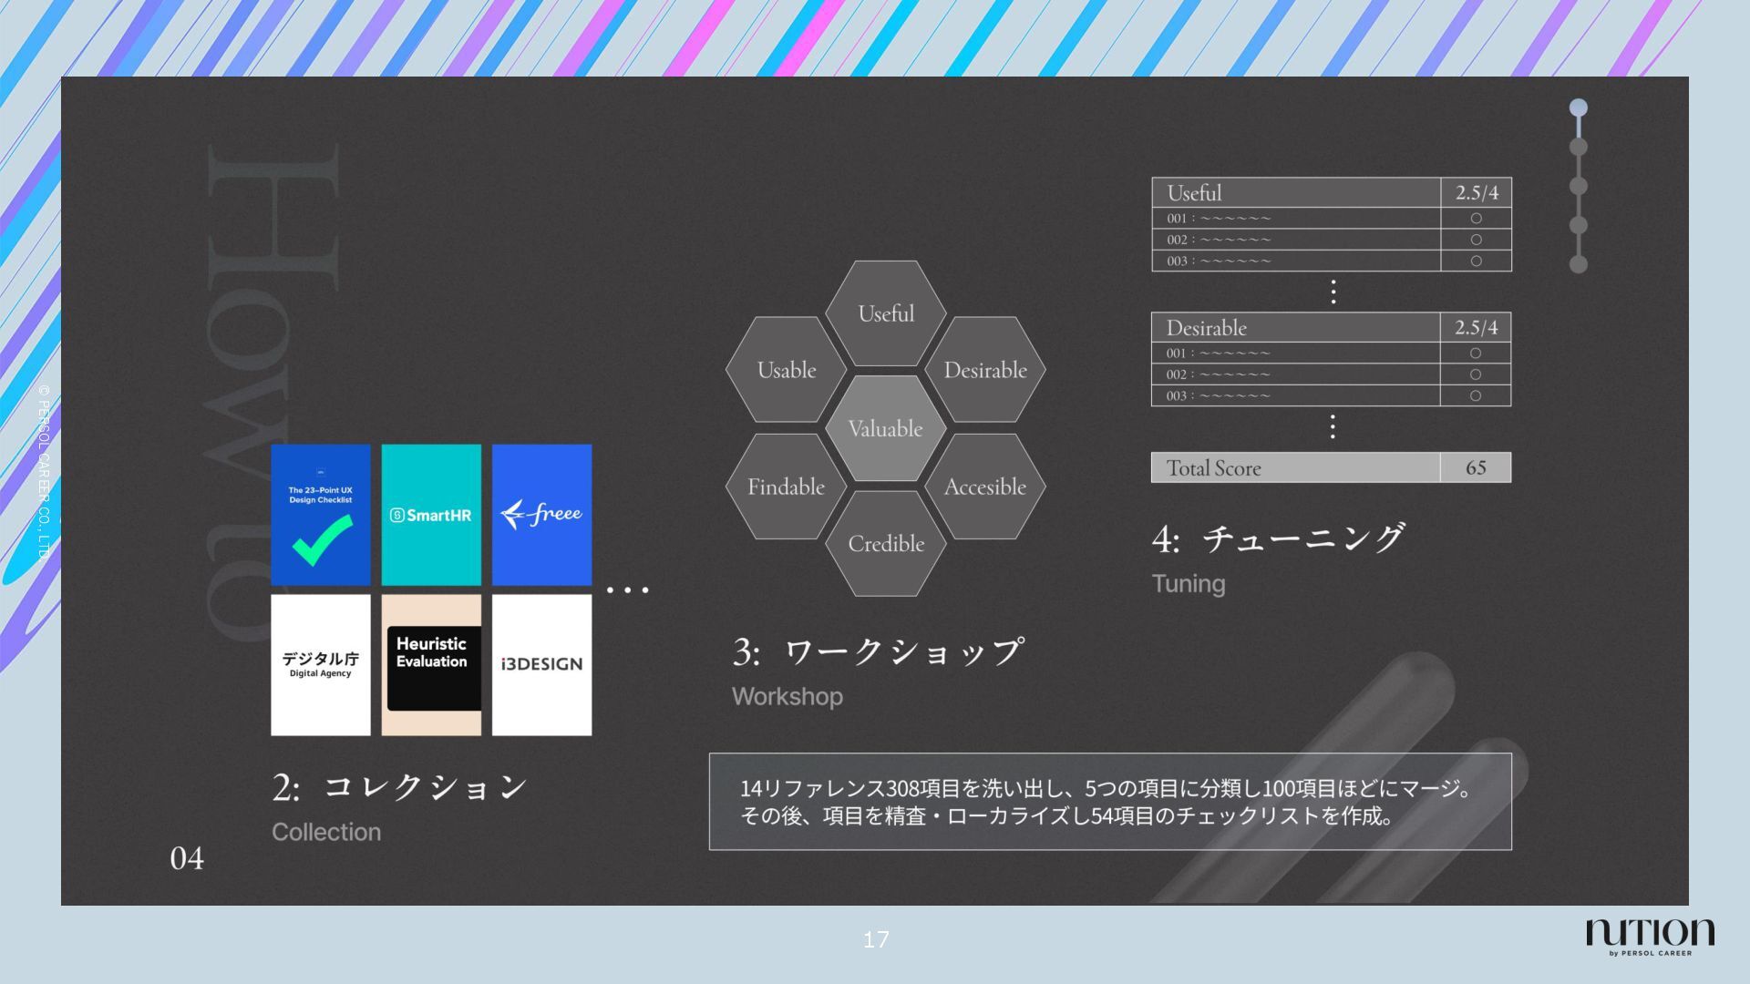Click the Desirable hexagon

coord(985,370)
